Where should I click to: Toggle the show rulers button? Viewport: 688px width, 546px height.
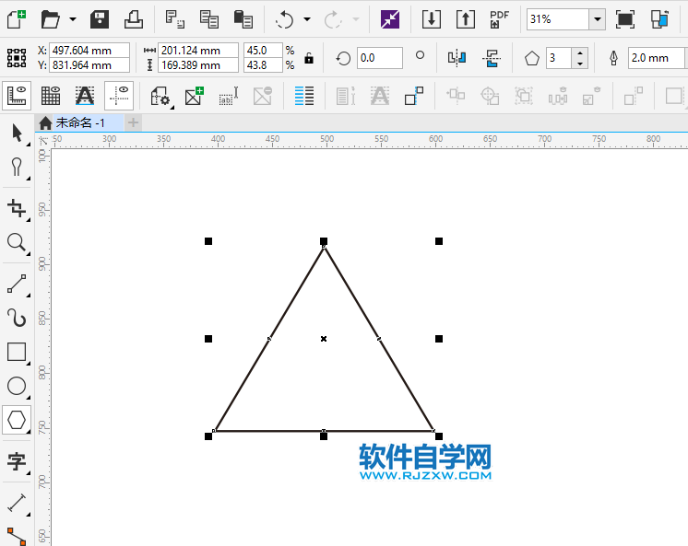pos(17,95)
